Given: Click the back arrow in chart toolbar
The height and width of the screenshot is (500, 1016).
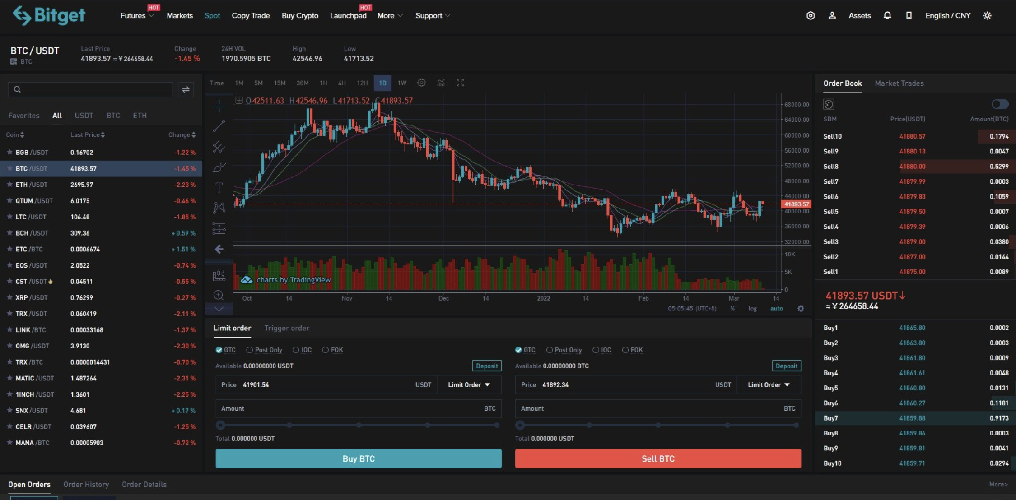Looking at the screenshot, I should pos(219,249).
